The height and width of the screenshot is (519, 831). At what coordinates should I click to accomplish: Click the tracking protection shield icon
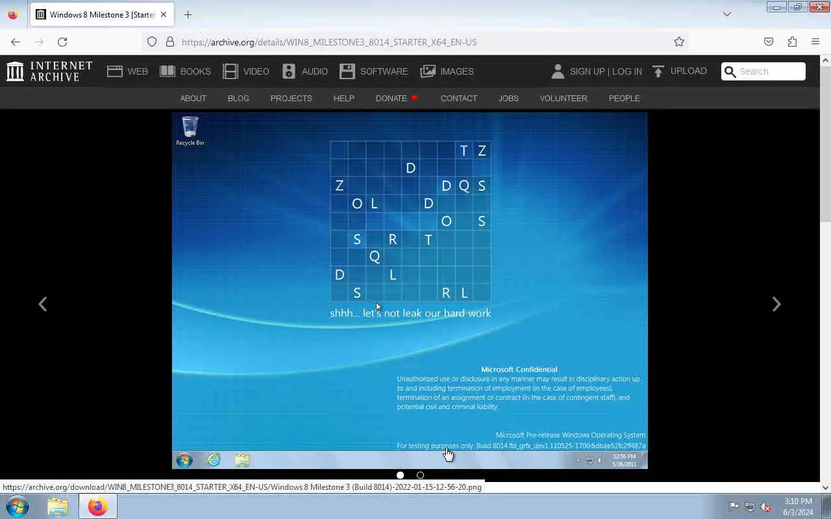click(152, 42)
